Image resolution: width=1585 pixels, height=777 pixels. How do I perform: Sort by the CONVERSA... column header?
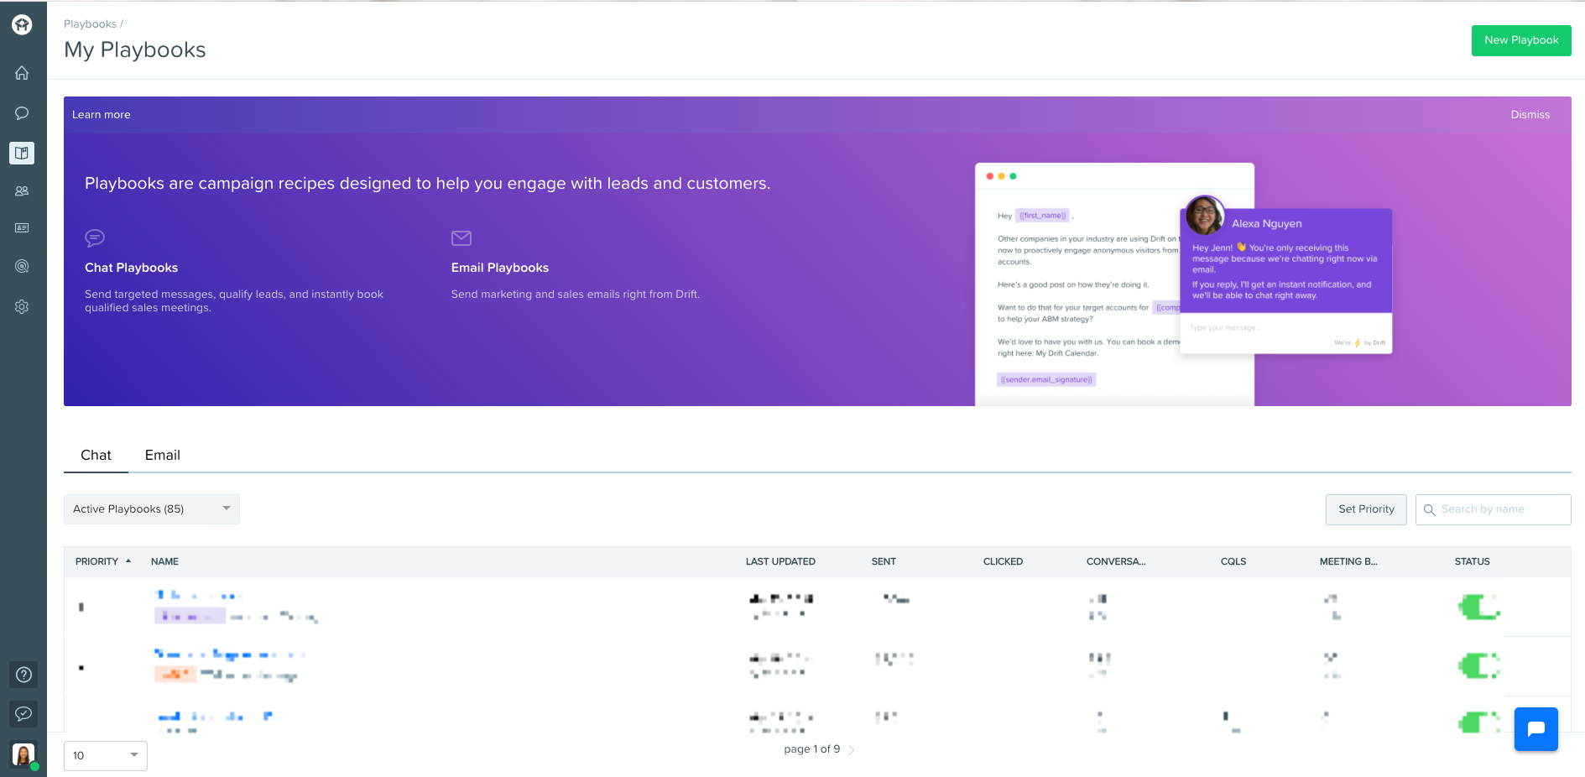point(1116,561)
